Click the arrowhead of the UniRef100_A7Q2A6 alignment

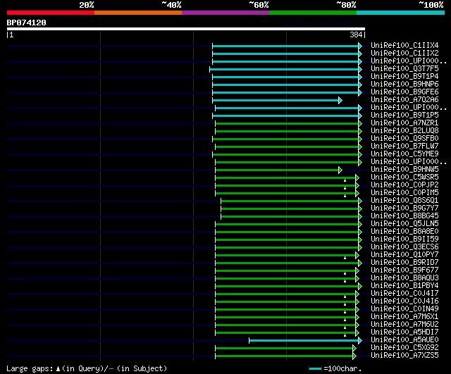point(340,100)
